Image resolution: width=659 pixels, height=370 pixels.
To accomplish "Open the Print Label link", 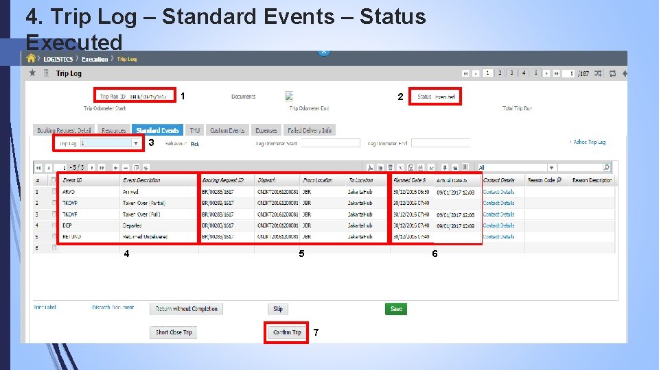I will 45,308.
